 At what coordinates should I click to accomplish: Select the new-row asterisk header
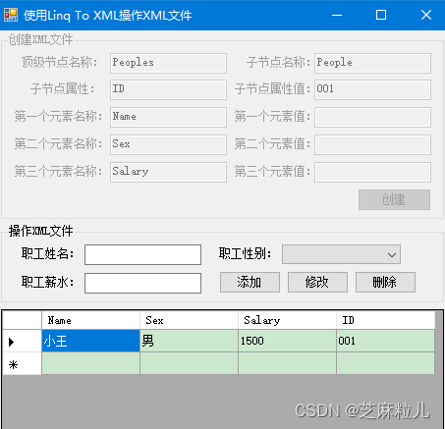point(23,363)
